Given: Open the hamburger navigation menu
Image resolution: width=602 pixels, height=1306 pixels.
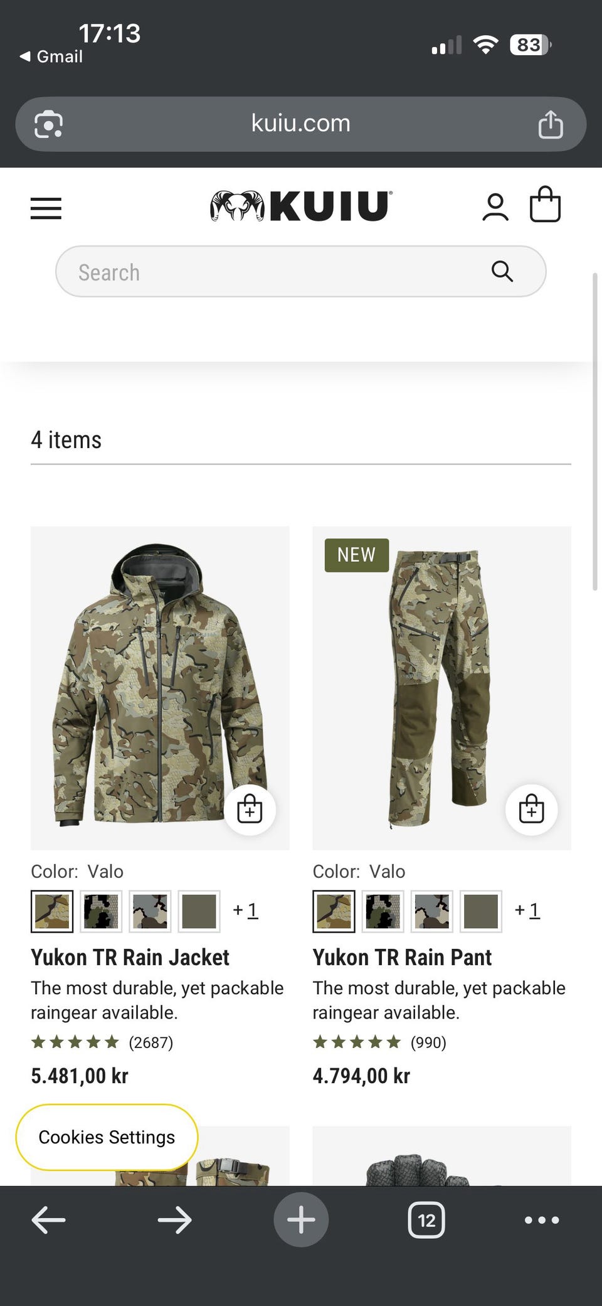Looking at the screenshot, I should [x=46, y=208].
